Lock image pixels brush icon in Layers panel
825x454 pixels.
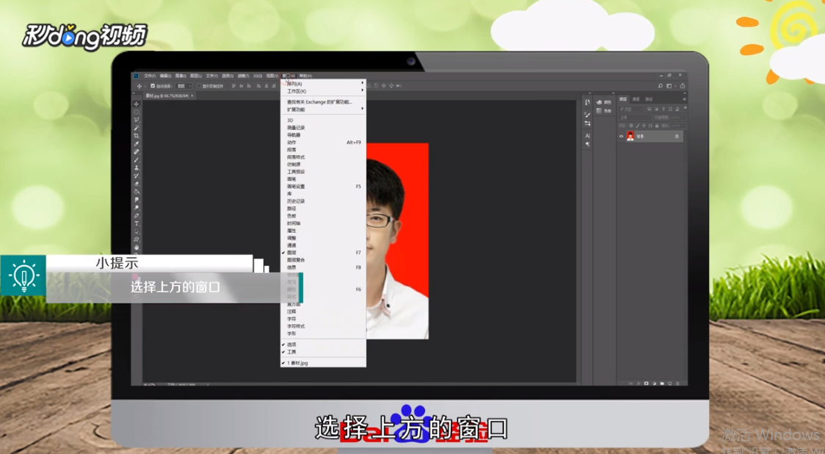point(638,126)
